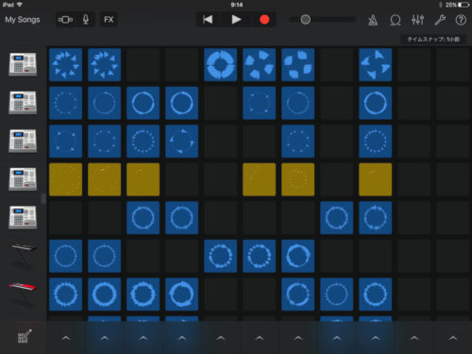
Task: Toggle the first yellow loop cell
Action: [x=65, y=179]
